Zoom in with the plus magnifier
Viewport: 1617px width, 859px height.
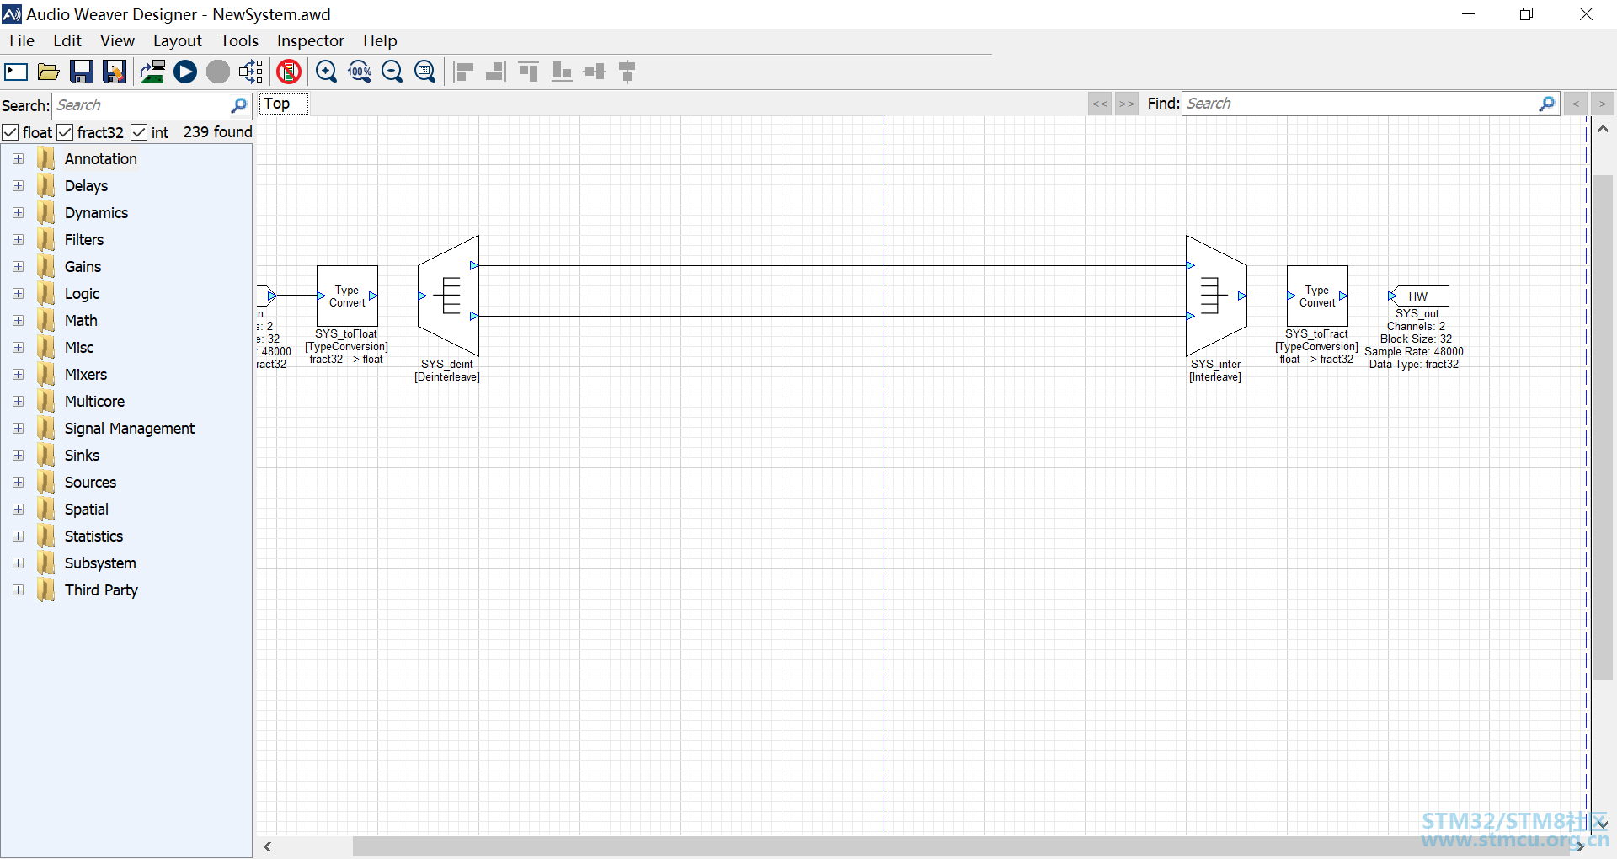[326, 72]
